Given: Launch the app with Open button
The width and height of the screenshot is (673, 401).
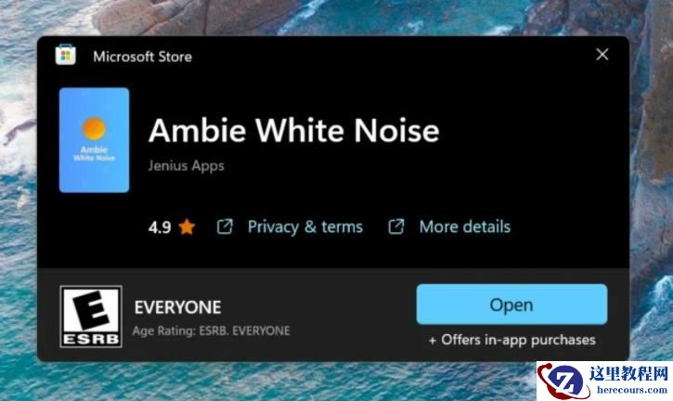Looking at the screenshot, I should [x=511, y=304].
